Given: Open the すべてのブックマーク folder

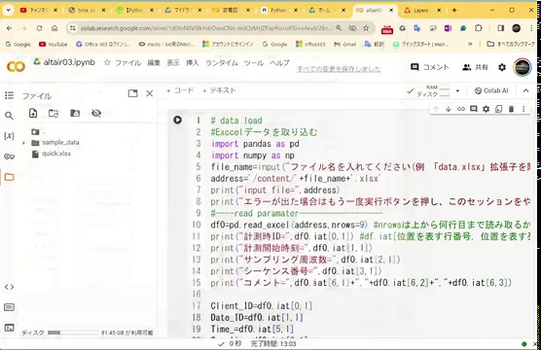Looking at the screenshot, I should (510, 44).
